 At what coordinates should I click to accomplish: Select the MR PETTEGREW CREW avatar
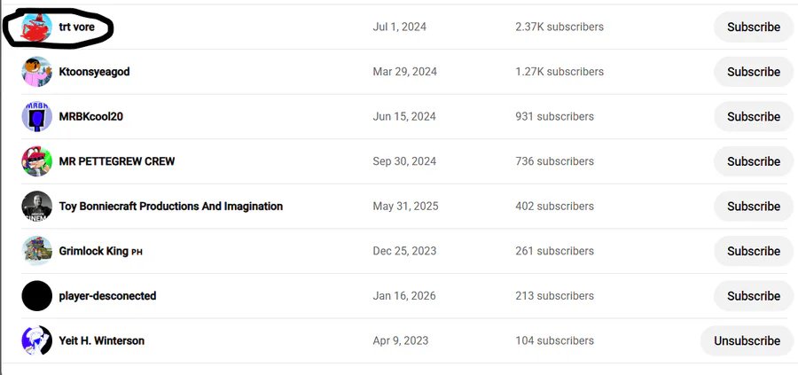pos(37,161)
